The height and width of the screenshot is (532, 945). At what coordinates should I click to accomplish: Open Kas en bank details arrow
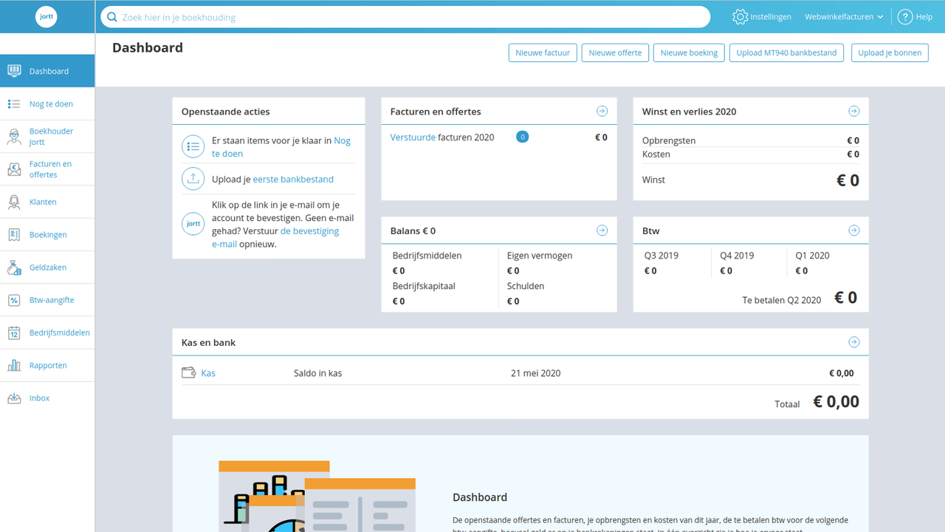tap(854, 341)
